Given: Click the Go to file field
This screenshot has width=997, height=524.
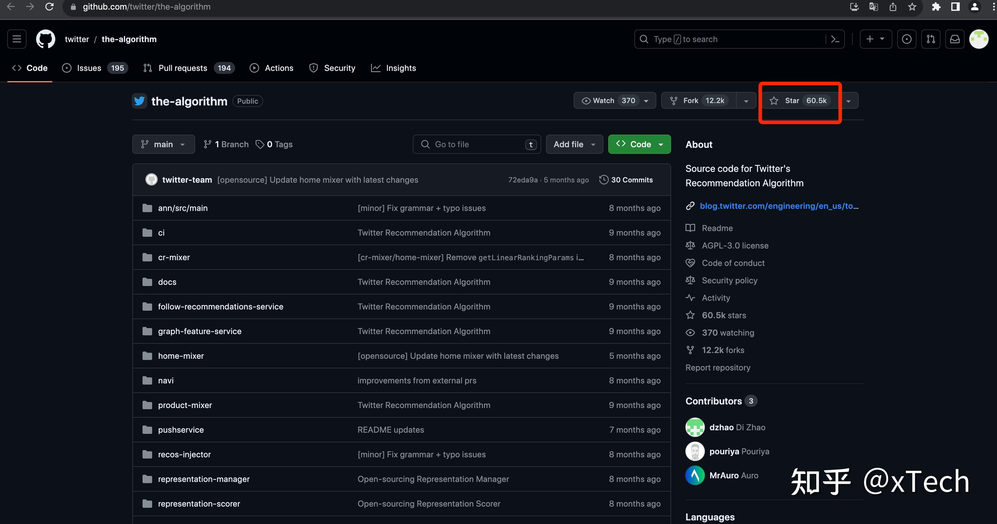Looking at the screenshot, I should [476, 144].
